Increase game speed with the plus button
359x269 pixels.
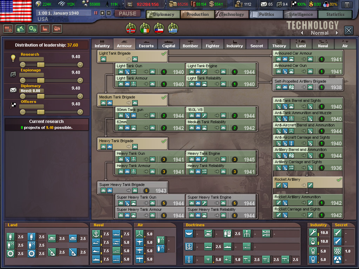[102, 13]
